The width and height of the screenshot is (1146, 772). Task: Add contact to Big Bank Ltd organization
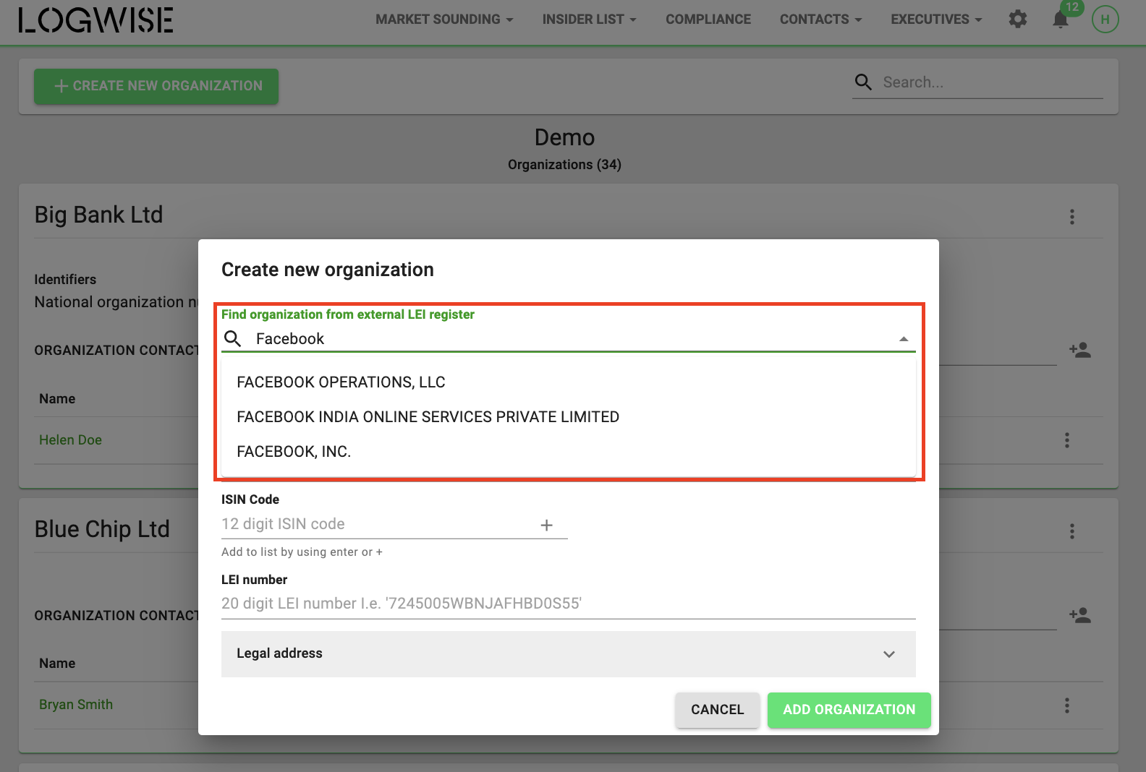tap(1080, 350)
